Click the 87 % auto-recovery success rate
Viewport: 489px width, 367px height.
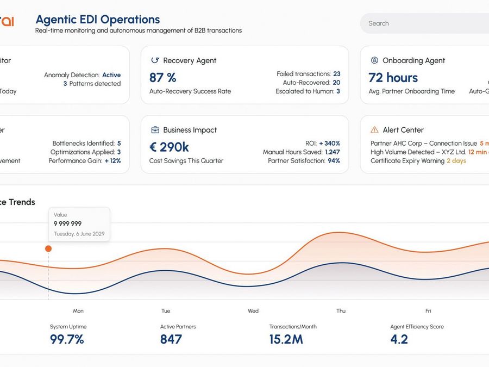163,78
